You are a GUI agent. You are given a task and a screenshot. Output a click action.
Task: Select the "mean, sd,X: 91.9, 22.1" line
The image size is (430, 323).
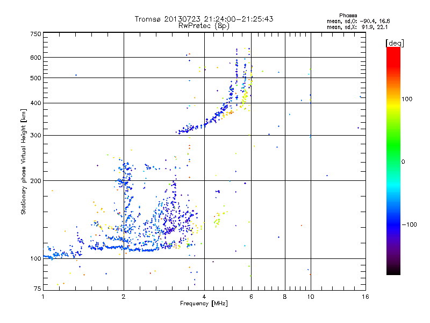pyautogui.click(x=357, y=27)
